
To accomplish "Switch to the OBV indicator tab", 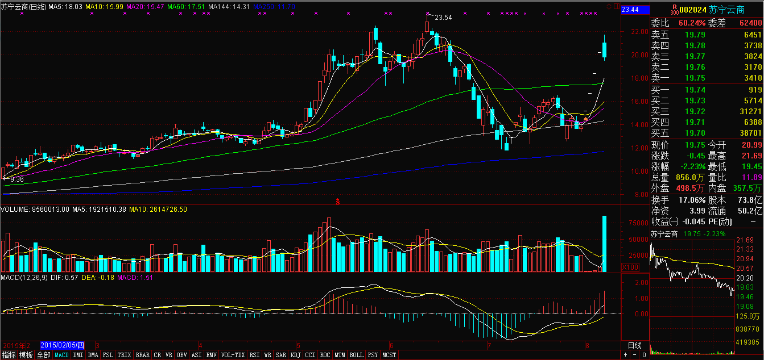I will 181,355.
